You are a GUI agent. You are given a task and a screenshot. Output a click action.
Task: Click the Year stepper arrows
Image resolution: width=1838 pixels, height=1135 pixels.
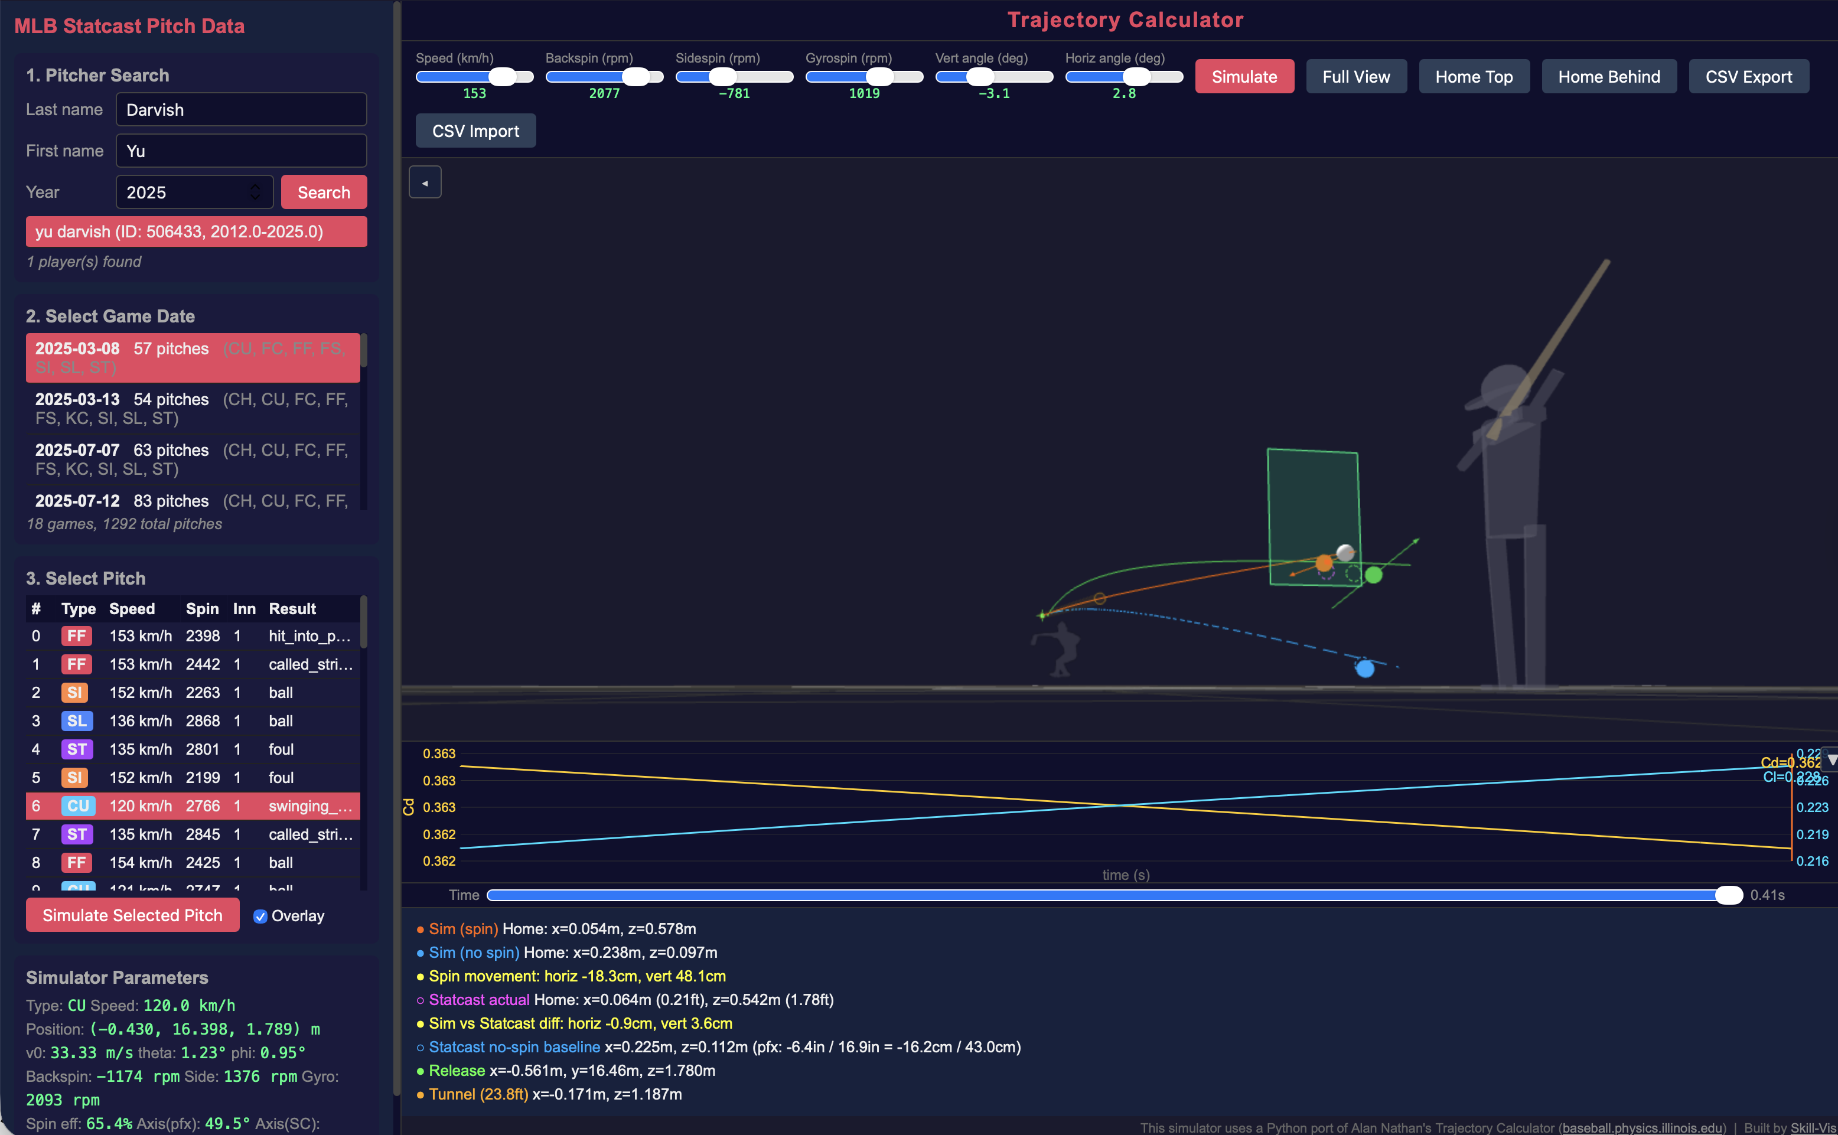point(255,192)
